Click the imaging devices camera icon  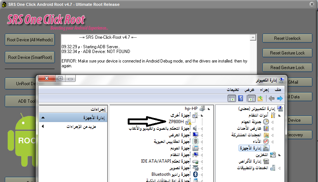coord(195,168)
